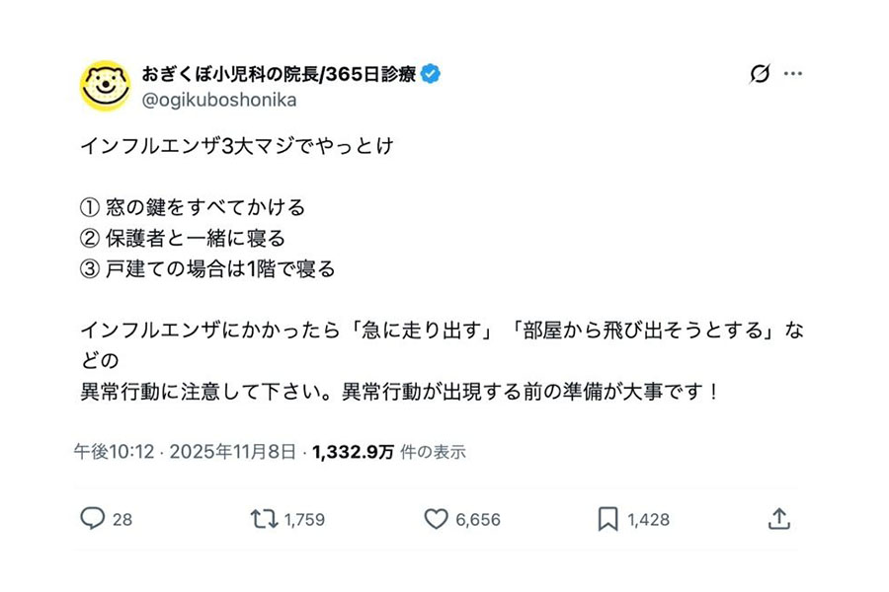Bookmark this post with the bookmark icon
889x592 pixels.
pyautogui.click(x=607, y=519)
